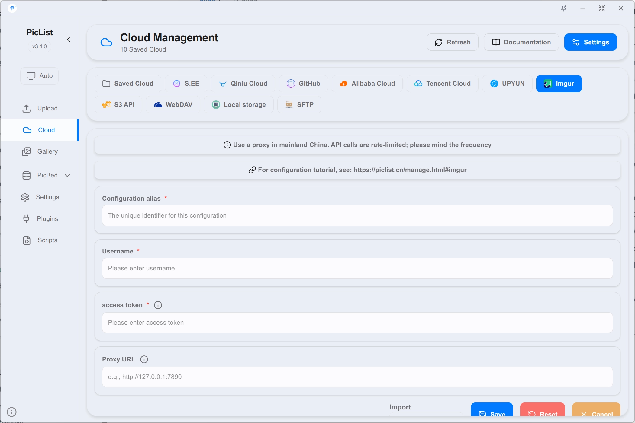Select the S3 API tab
This screenshot has height=423, width=635.
click(x=118, y=105)
